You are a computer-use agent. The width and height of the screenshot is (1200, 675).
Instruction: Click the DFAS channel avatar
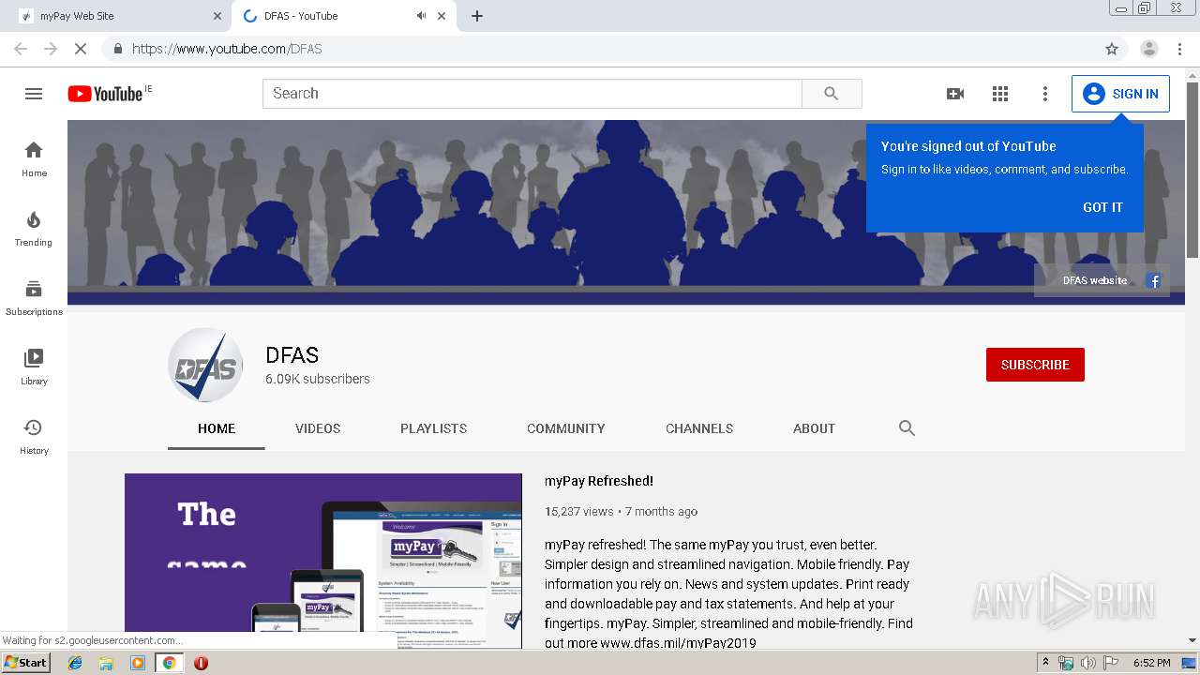point(205,365)
